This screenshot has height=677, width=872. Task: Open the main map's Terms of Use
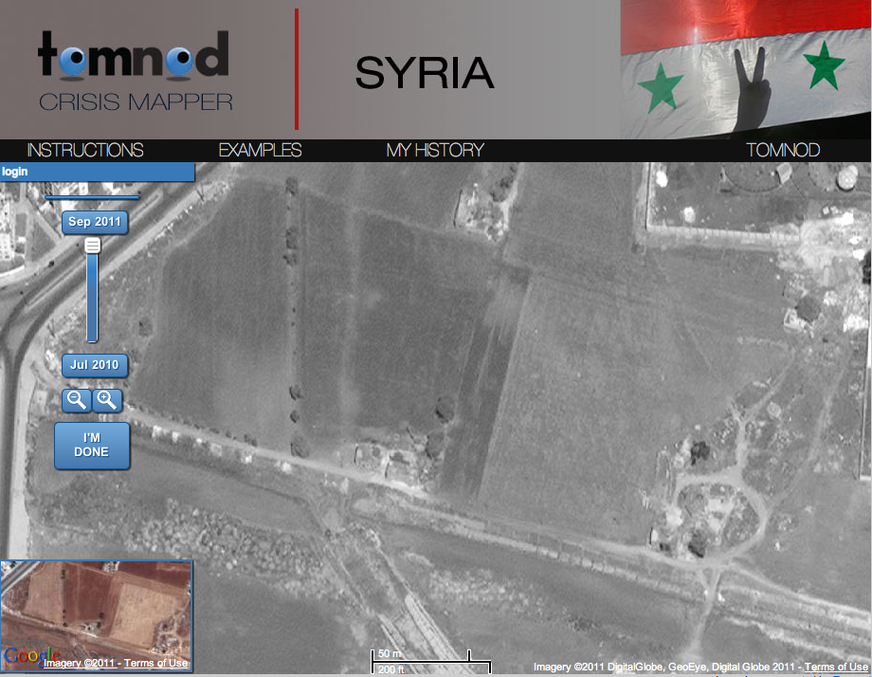tap(835, 667)
